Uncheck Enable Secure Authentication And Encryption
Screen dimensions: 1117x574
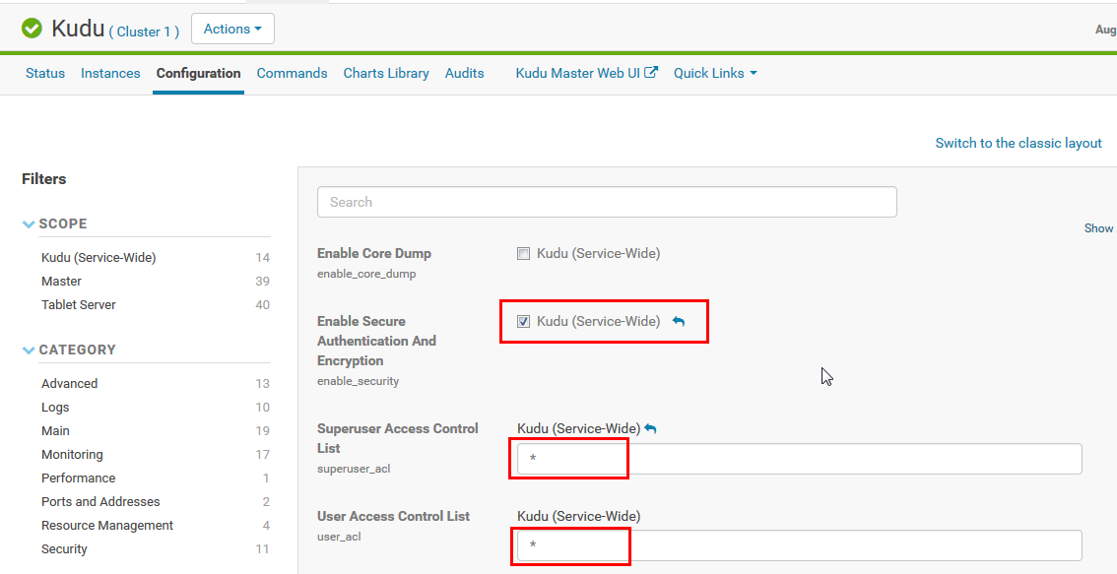tap(523, 321)
